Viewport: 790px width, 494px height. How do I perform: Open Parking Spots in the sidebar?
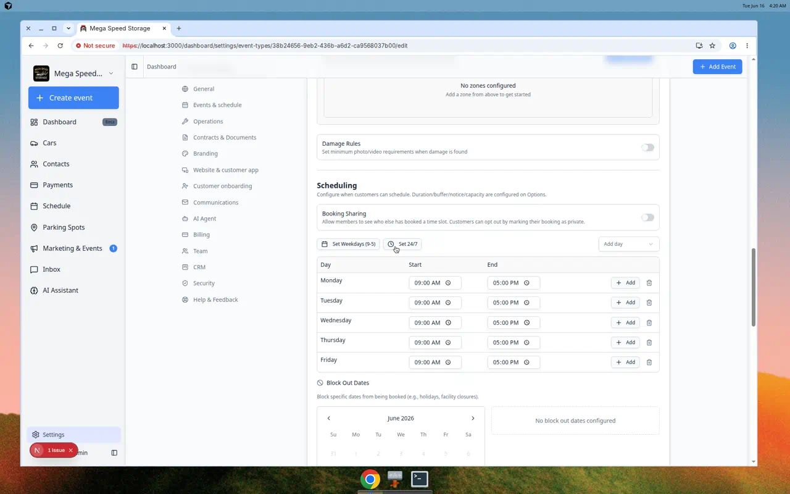[x=73, y=227]
